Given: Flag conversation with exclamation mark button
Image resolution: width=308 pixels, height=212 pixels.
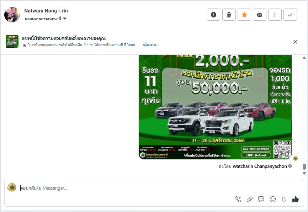Looking at the screenshot, I should point(275,15).
